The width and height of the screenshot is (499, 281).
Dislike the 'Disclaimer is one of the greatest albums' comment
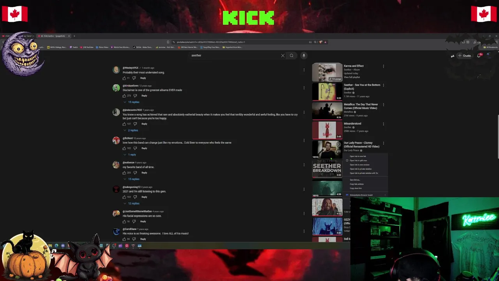point(135,96)
